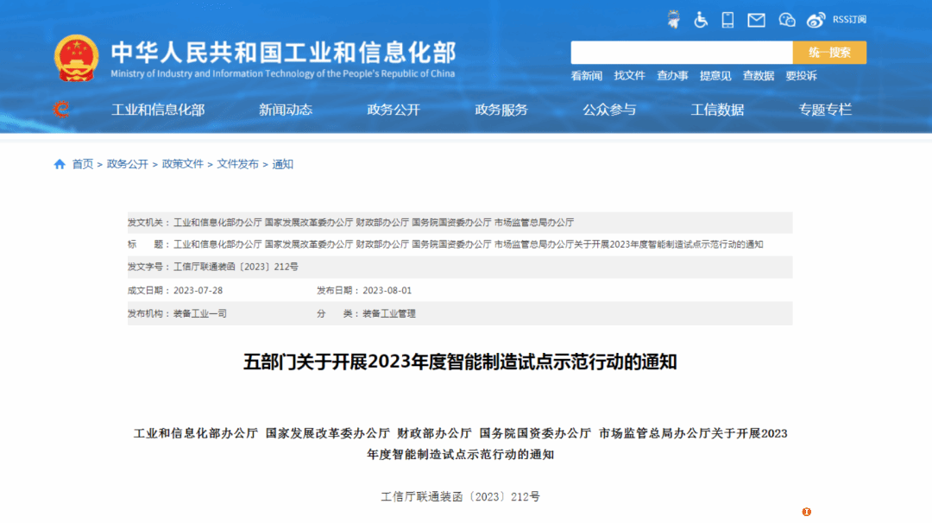Click the RSS订阅 link
This screenshot has width=932, height=523.
849,19
